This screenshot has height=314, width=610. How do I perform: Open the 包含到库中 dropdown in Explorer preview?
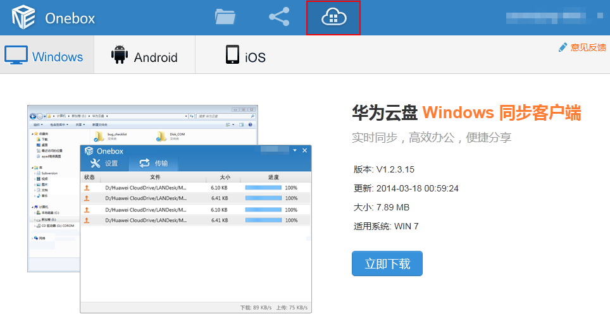(x=59, y=124)
